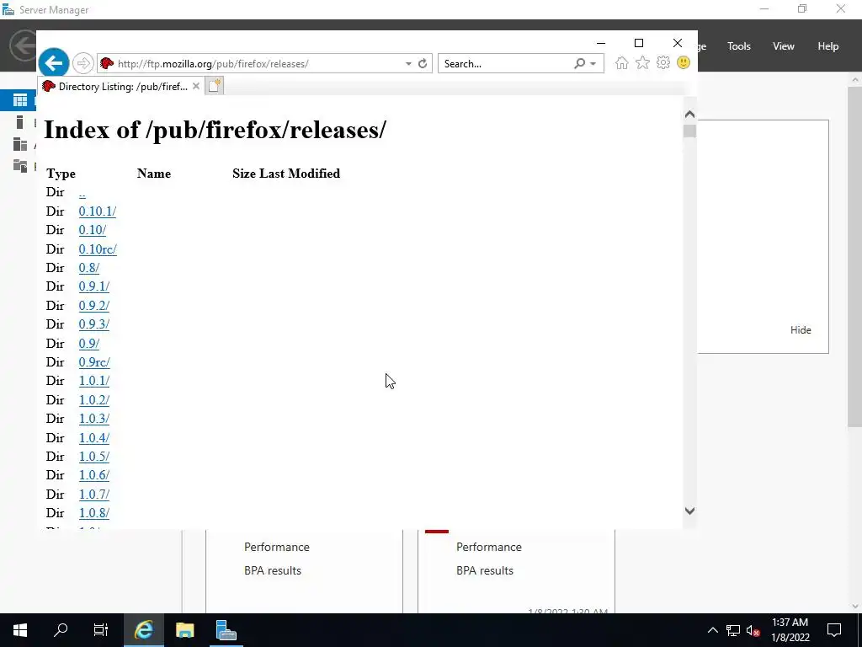Open Task View on taskbar
862x647 pixels.
[101, 630]
